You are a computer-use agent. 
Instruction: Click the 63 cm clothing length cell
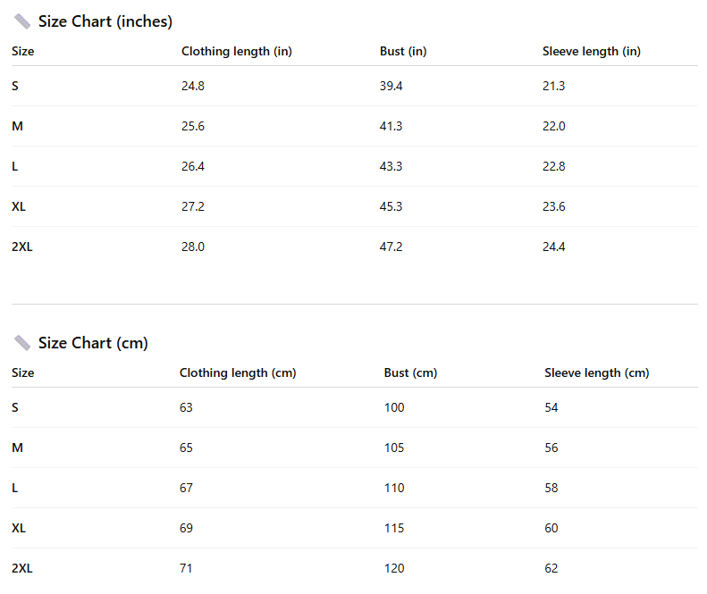click(x=186, y=407)
